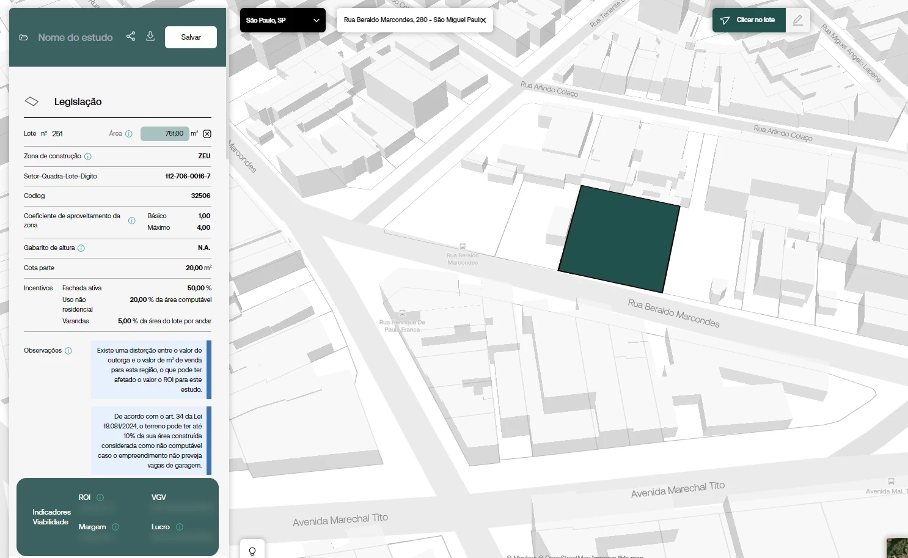Viewport: 908px width, 558px height.
Task: Open the São Paulo, SP city dropdown
Action: click(x=282, y=20)
